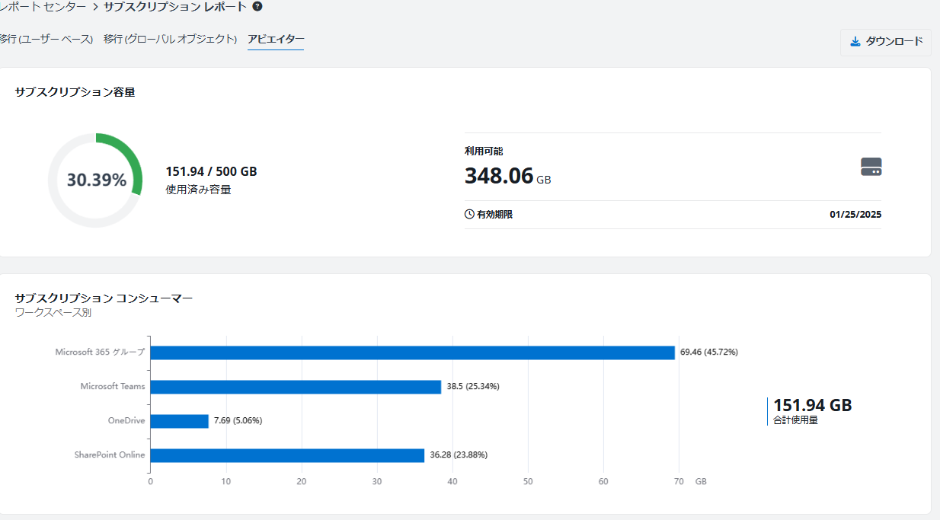Switch to 移行 (グローバル オブジェクト) tab
940x520 pixels.
(x=171, y=39)
